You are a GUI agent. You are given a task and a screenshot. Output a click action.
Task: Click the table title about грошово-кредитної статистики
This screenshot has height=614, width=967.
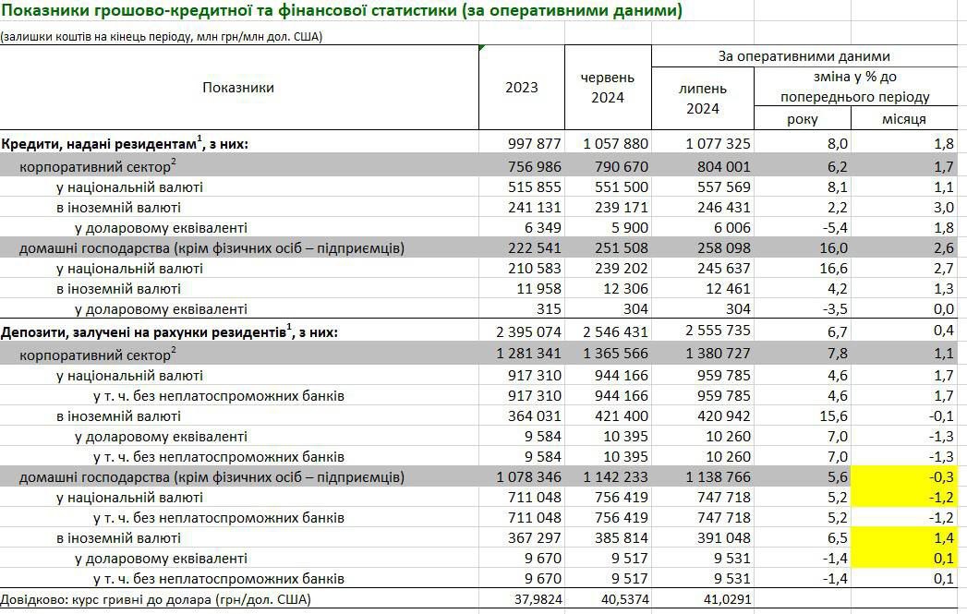point(342,12)
